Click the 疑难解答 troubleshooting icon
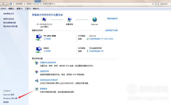The height and width of the screenshot is (105, 171). [37, 89]
